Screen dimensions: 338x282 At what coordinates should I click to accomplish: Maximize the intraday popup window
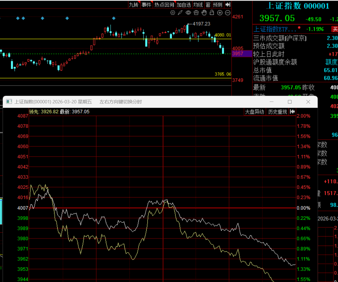tap(290, 102)
